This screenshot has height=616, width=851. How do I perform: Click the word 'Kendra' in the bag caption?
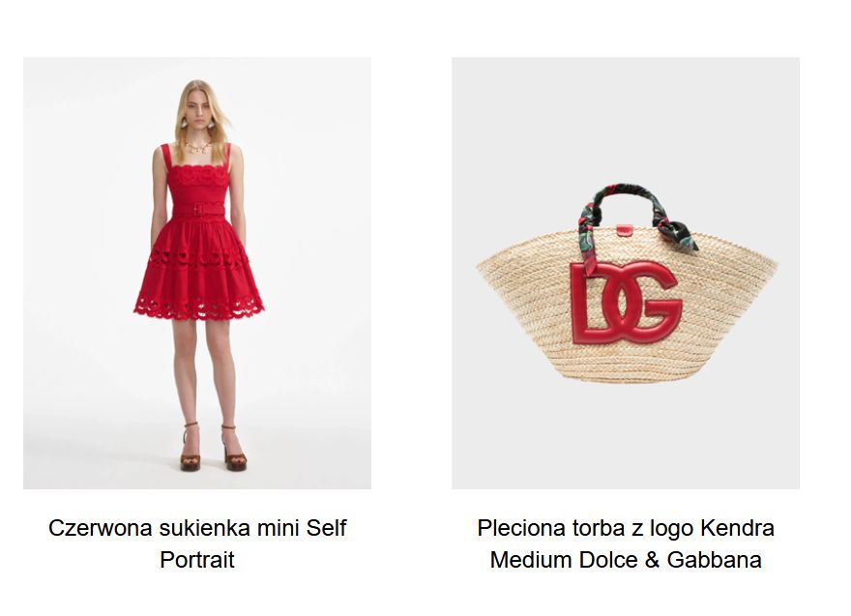point(737,528)
